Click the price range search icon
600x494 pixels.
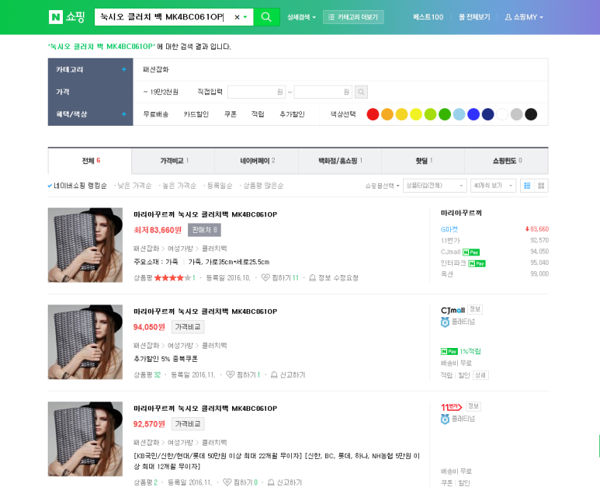[361, 92]
